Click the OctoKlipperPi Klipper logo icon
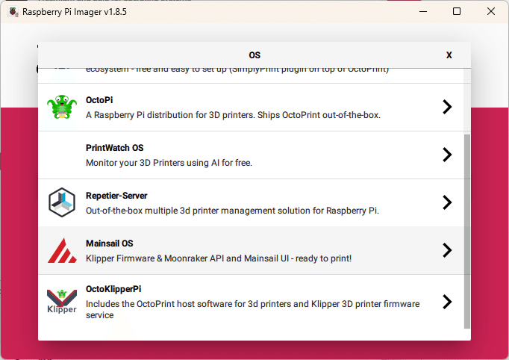The width and height of the screenshot is (509, 360). (x=62, y=302)
